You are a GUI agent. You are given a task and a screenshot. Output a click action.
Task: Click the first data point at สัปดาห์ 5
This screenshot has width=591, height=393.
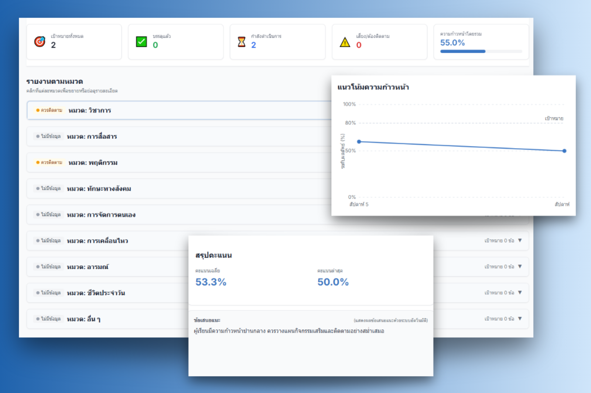click(359, 142)
